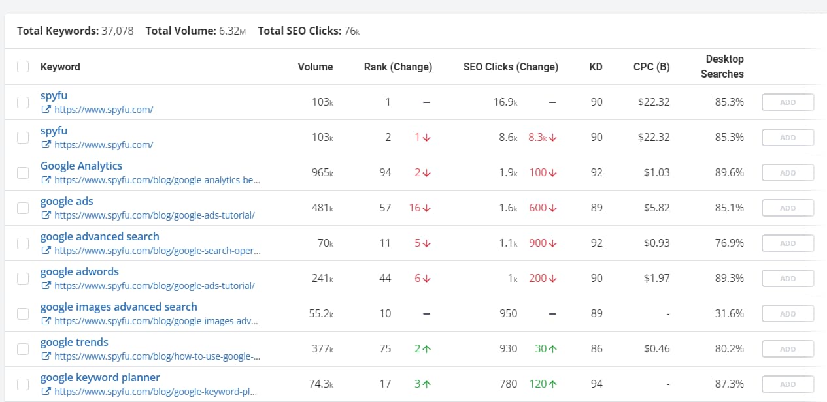Image resolution: width=827 pixels, height=402 pixels.
Task: Click external link icon beside google-images-adv... URL
Action: click(46, 321)
